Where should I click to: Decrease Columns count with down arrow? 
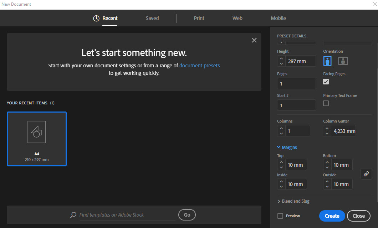(281, 134)
